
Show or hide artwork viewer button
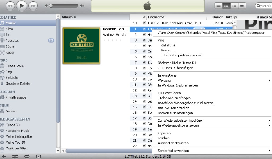38,157
